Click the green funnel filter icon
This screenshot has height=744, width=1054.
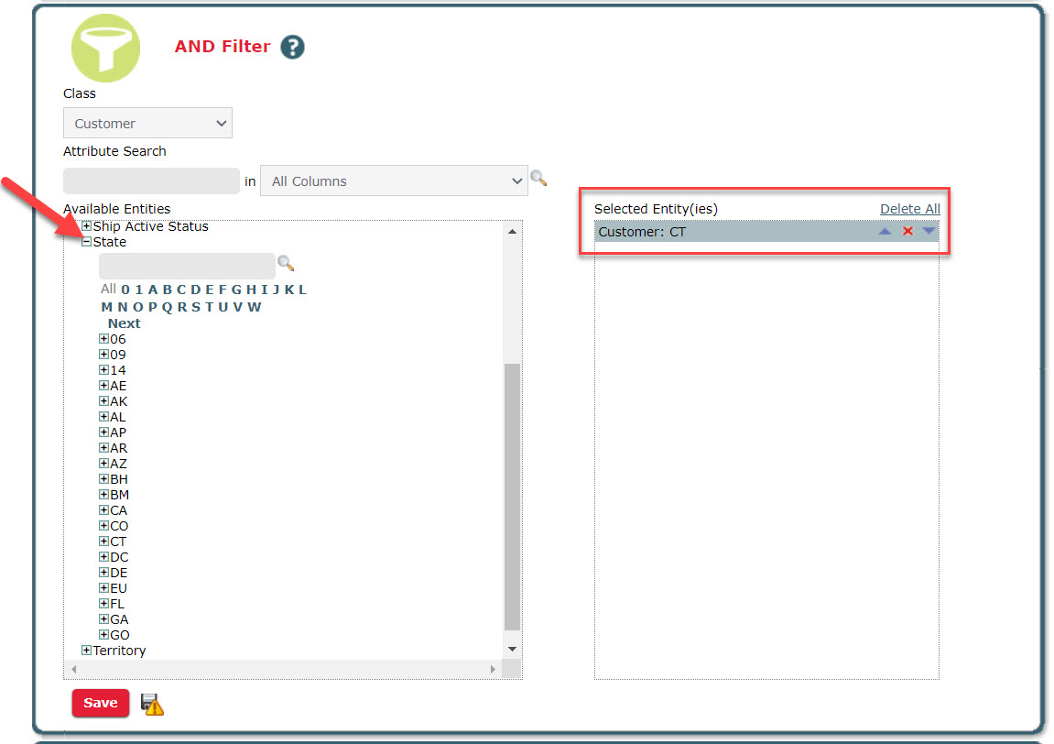[105, 48]
